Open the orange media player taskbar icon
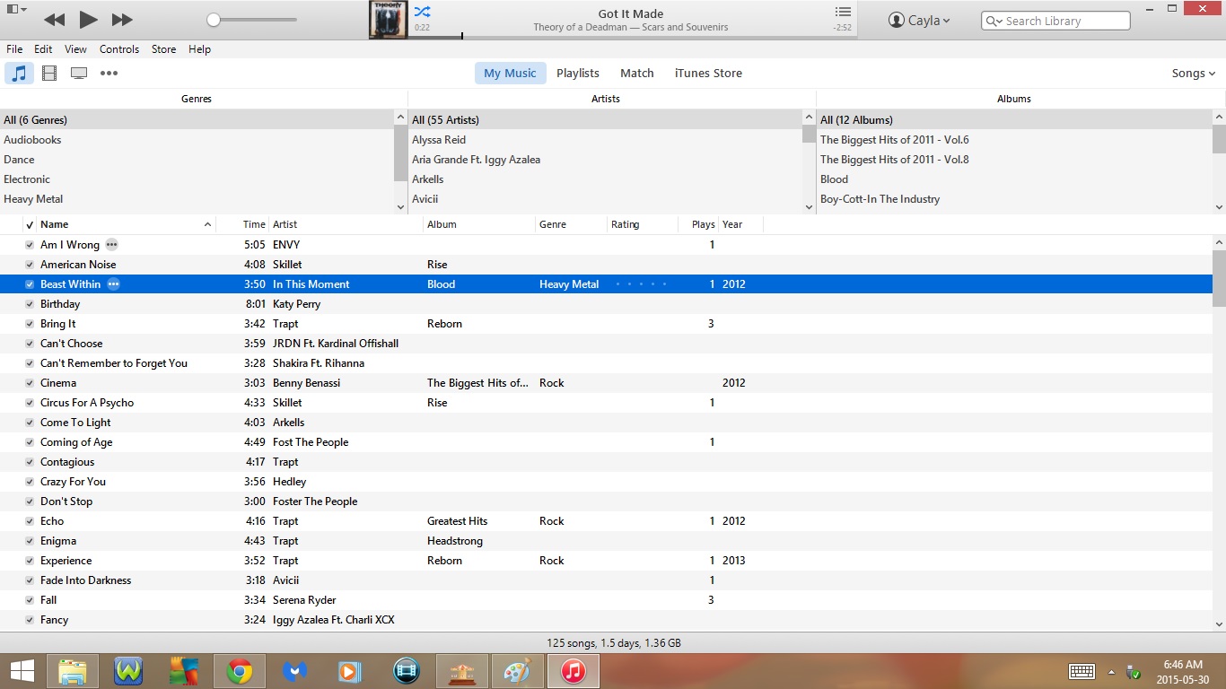Screen dimensions: 1226x689 tap(349, 671)
